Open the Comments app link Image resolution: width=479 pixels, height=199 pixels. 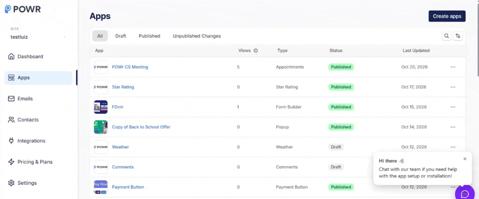123,167
